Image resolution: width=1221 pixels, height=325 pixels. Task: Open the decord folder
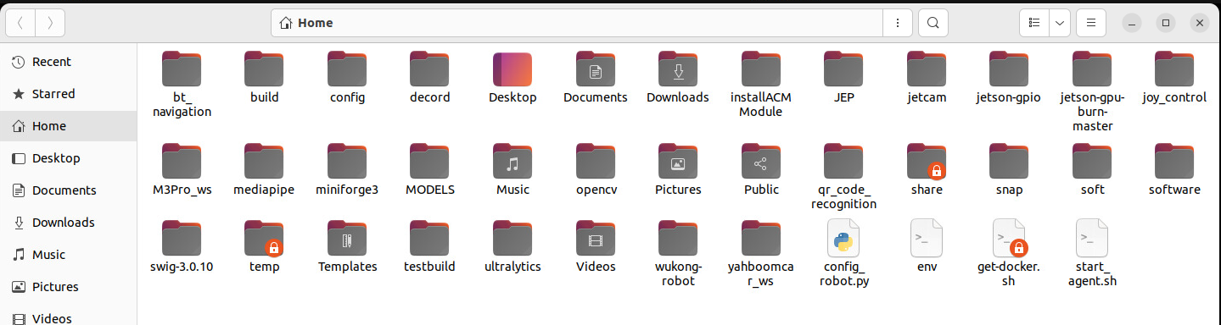pyautogui.click(x=429, y=69)
